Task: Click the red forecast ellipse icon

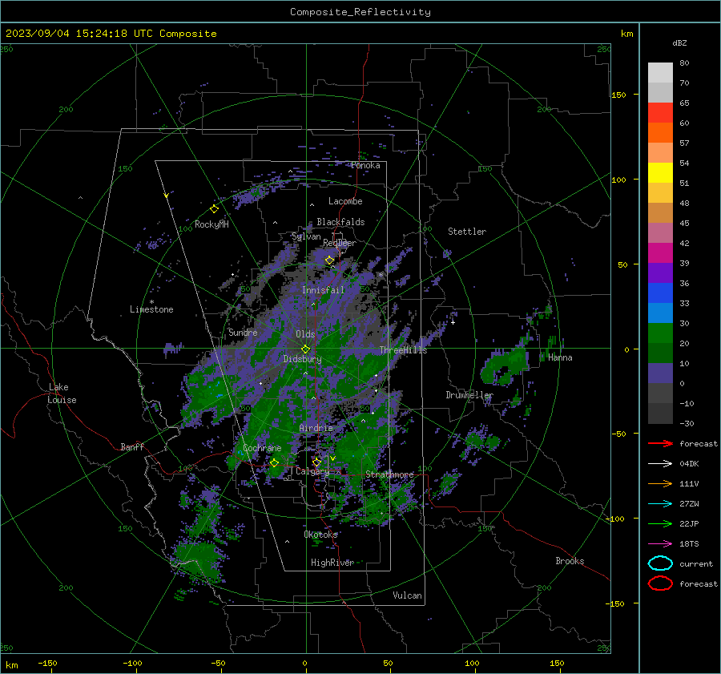Action: [660, 583]
